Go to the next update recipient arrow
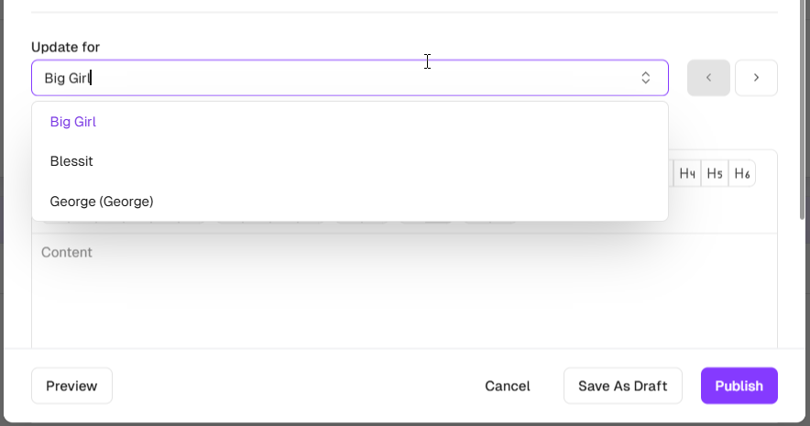This screenshot has height=426, width=810. click(756, 78)
